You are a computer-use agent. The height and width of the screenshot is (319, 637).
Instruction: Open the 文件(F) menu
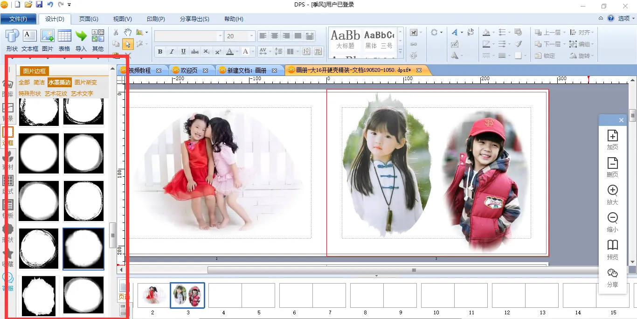coord(18,19)
